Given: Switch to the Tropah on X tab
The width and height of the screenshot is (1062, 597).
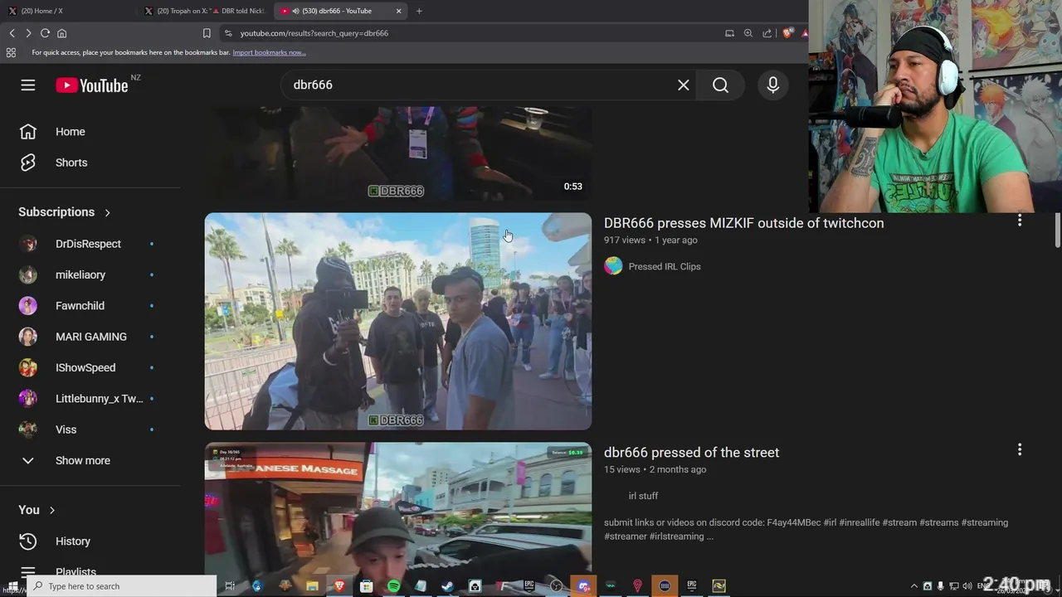Looking at the screenshot, I should (x=205, y=11).
